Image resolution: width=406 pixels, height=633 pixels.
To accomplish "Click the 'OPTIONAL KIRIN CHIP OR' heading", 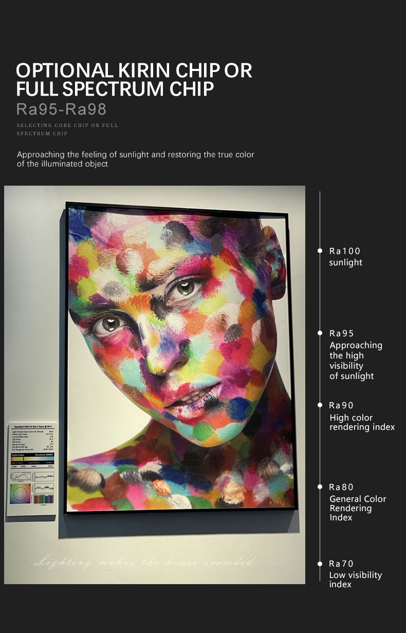I will pos(134,70).
